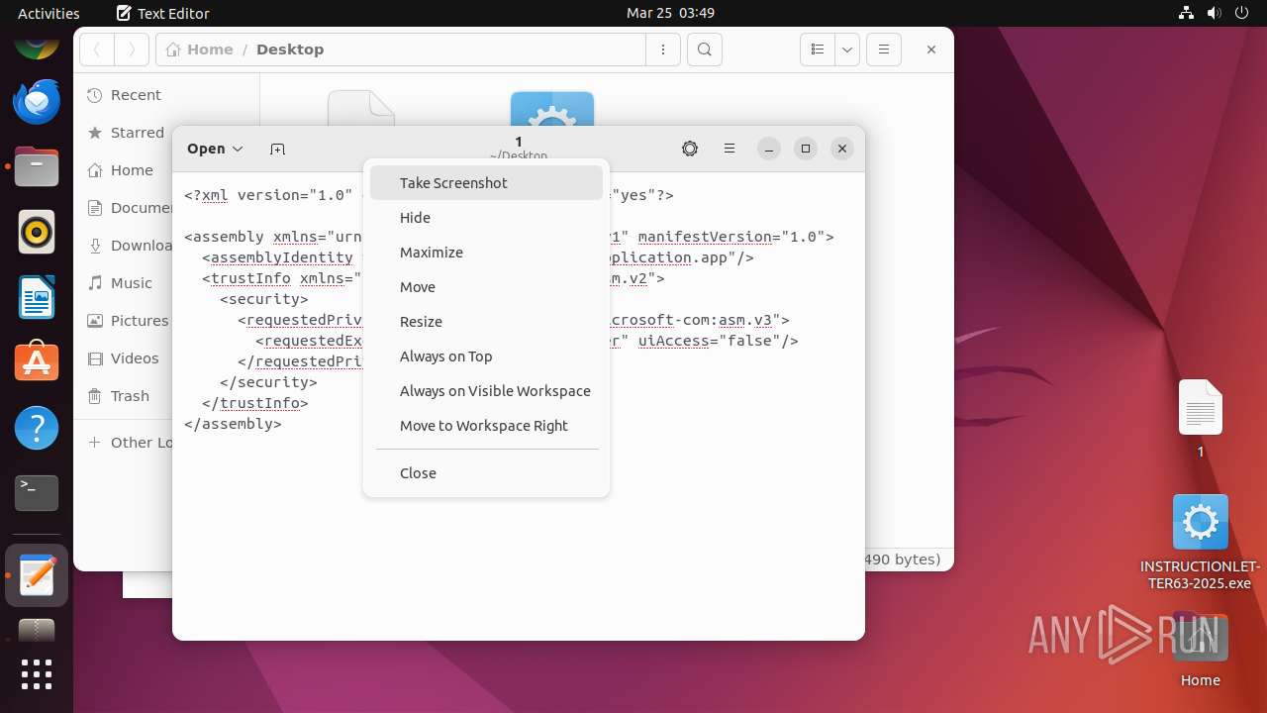This screenshot has width=1267, height=713.
Task: Open the Text Editor Open dropdown
Action: tap(215, 149)
